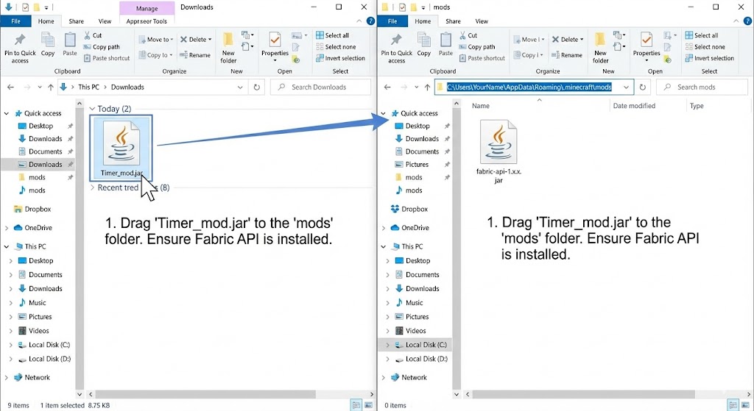The image size is (754, 411).
Task: Switch to large icons view in mods window
Action: (x=746, y=405)
